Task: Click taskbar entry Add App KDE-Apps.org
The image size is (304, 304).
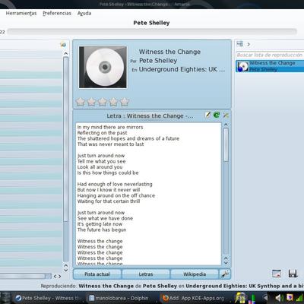Action: 194,298
